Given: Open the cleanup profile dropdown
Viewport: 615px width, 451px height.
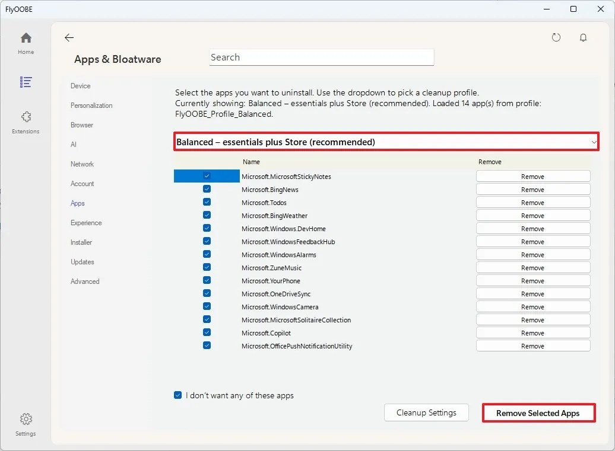Looking at the screenshot, I should coord(386,142).
